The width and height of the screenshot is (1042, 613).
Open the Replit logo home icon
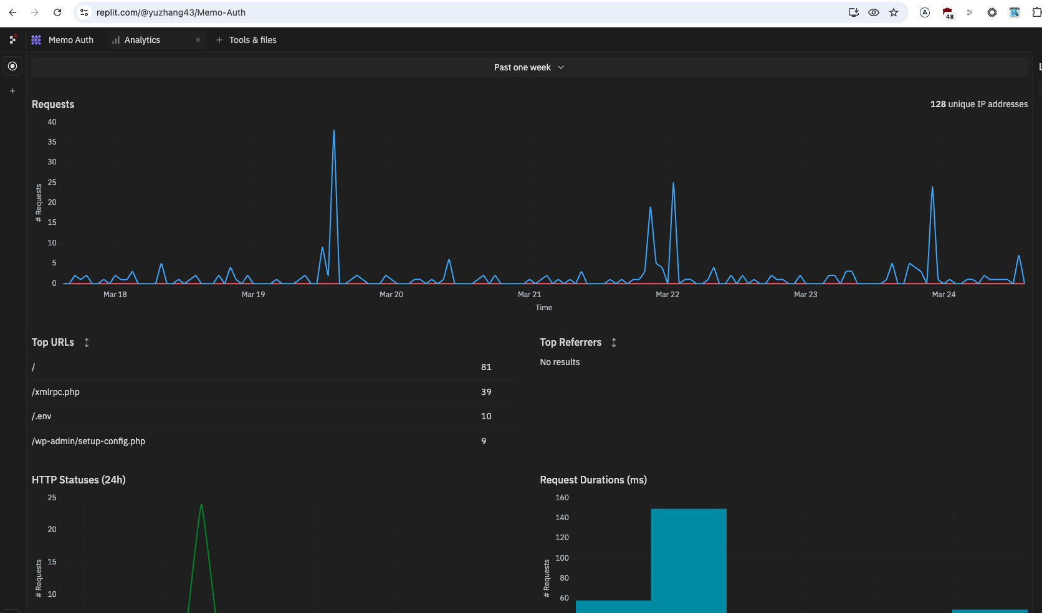[12, 39]
